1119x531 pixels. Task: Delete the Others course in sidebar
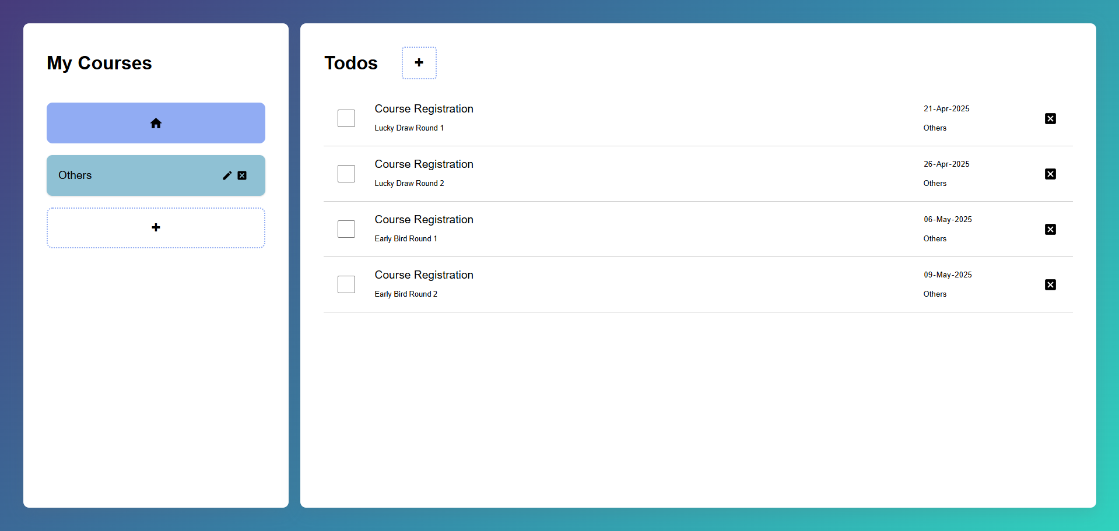242,175
